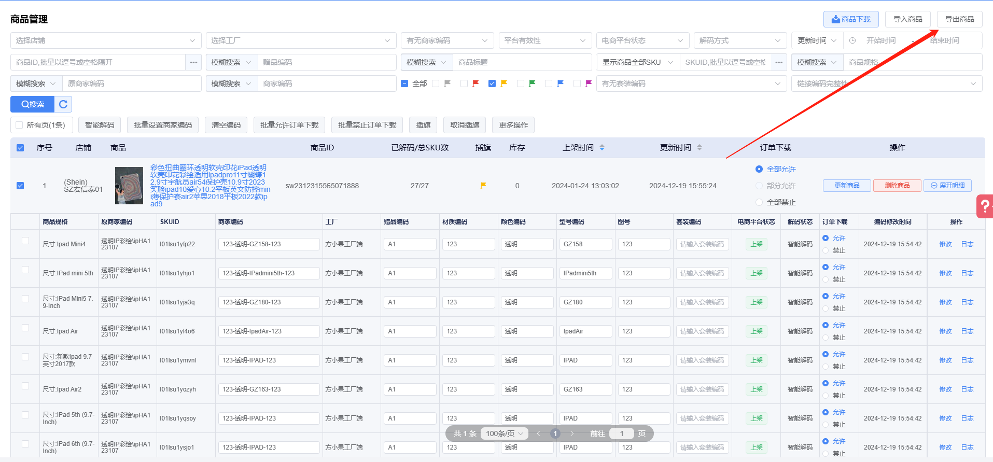Click the ellipsis icon after the SKUID field
The height and width of the screenshot is (462, 993).
pyautogui.click(x=779, y=62)
